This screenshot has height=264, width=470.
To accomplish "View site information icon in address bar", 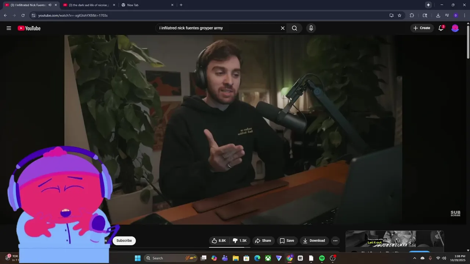I will pyautogui.click(x=33, y=15).
